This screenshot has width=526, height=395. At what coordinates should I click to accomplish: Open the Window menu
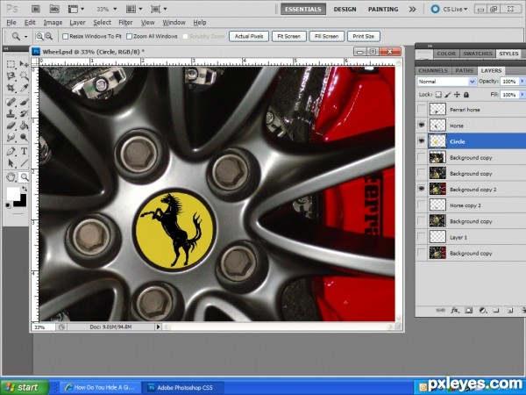pos(174,23)
